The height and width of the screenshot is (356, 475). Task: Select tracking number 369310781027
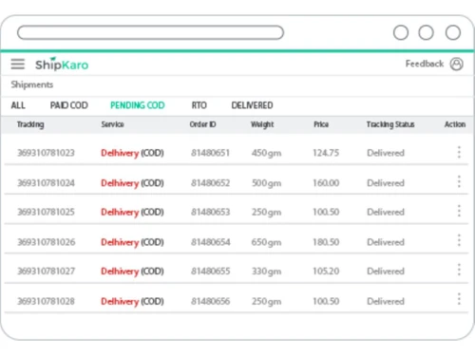tap(46, 272)
